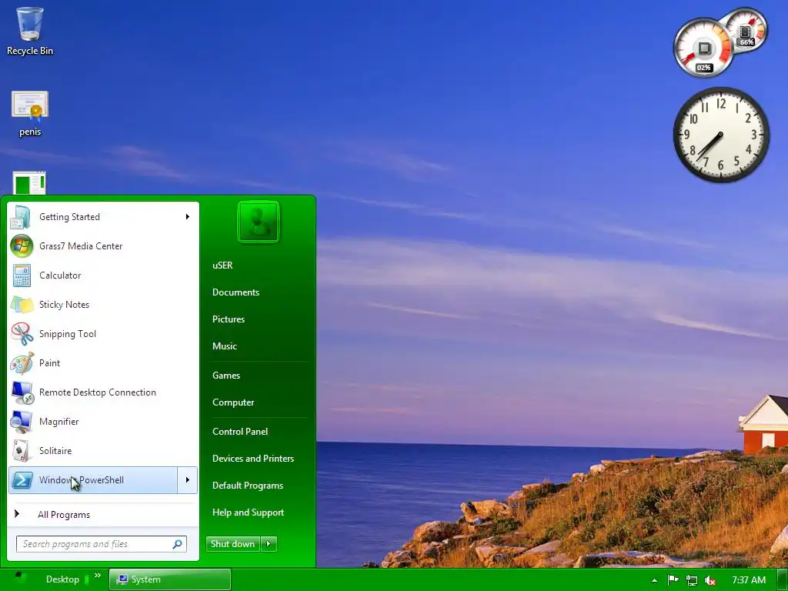Open the Recycle Bin desktop icon
The image size is (788, 591).
coord(30,30)
